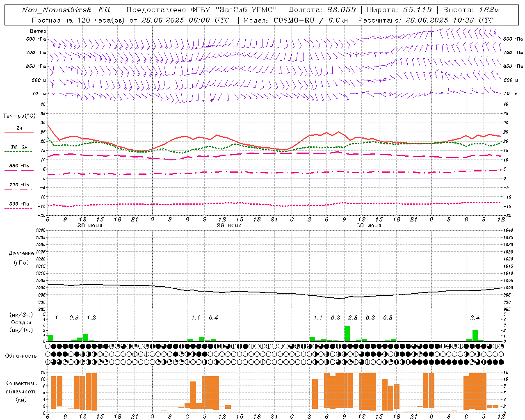This screenshot has width=525, height=420.
Task: Click the Тем-ра(°C) axis title
Action: (x=19, y=116)
